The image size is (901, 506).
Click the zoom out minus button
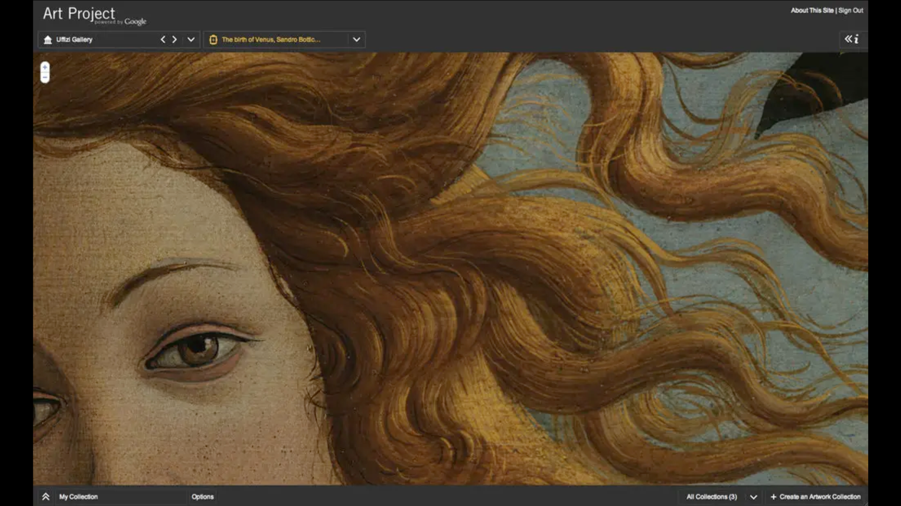45,77
